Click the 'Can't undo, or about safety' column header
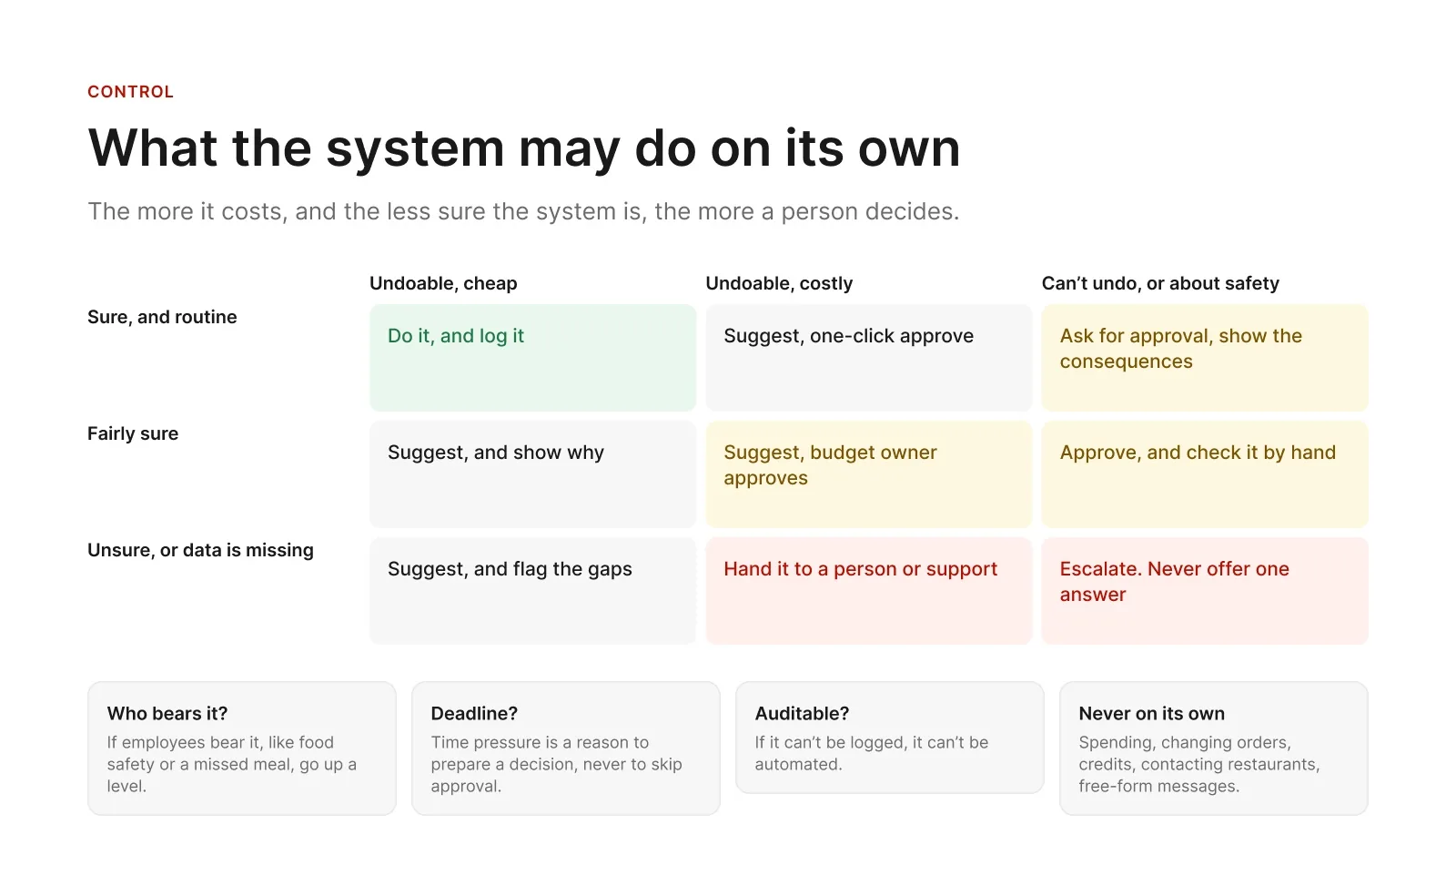Screen dimensions: 1456x896 [1160, 283]
